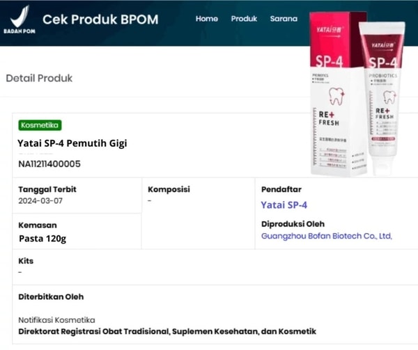Click the Detail Produk heading
Image resolution: width=418 pixels, height=350 pixels.
(39, 78)
